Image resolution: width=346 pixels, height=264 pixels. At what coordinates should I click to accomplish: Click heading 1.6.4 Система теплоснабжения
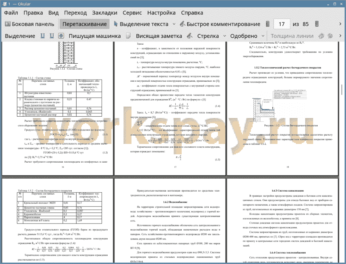click(288, 253)
